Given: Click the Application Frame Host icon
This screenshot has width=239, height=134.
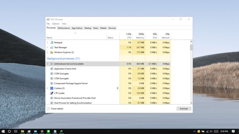Looking at the screenshot, I should [52, 69].
